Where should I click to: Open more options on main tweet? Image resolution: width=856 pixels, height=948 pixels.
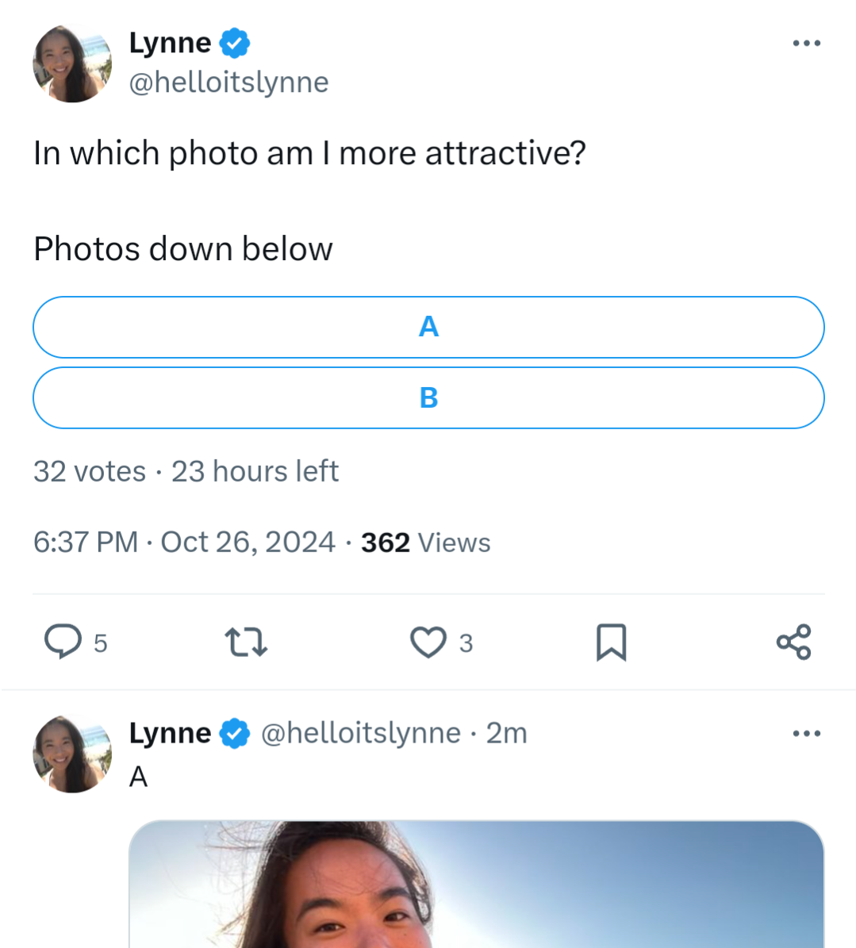[x=806, y=43]
